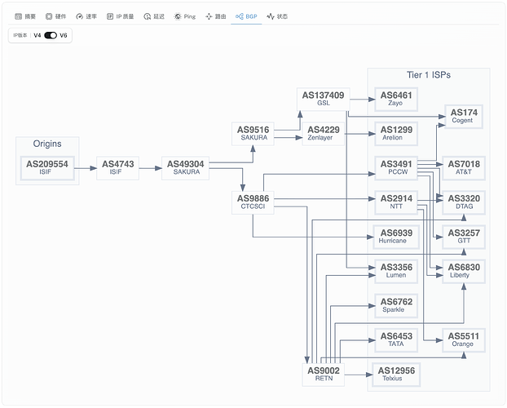Click the AS2914 NTT node
The image size is (507, 408).
point(396,202)
